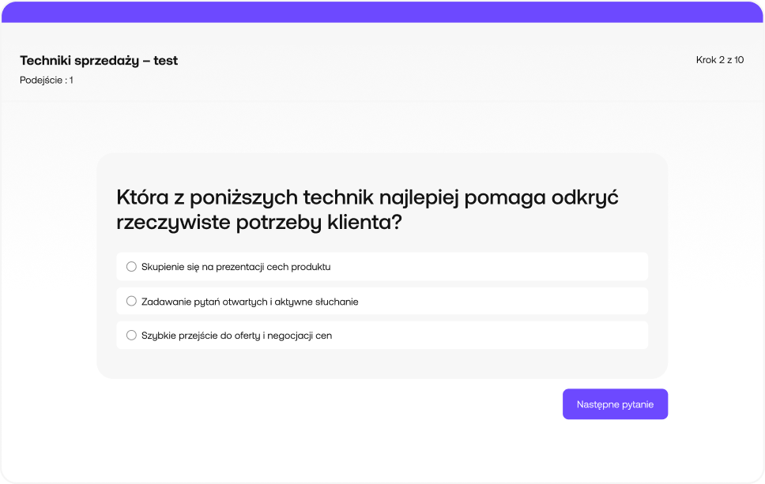Screen dimensions: 765x484
Task: Click the 'Podejście : 1' attempt label
Action: pos(47,81)
